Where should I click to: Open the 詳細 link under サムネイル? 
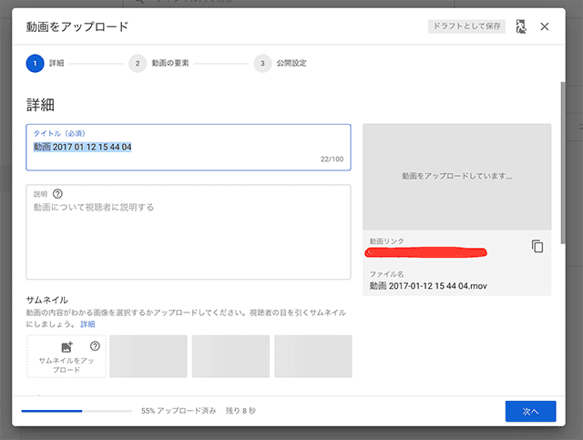87,324
